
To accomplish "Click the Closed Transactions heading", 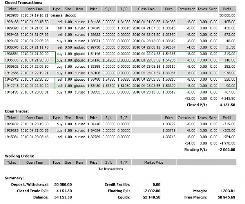I will click(x=24, y=2).
